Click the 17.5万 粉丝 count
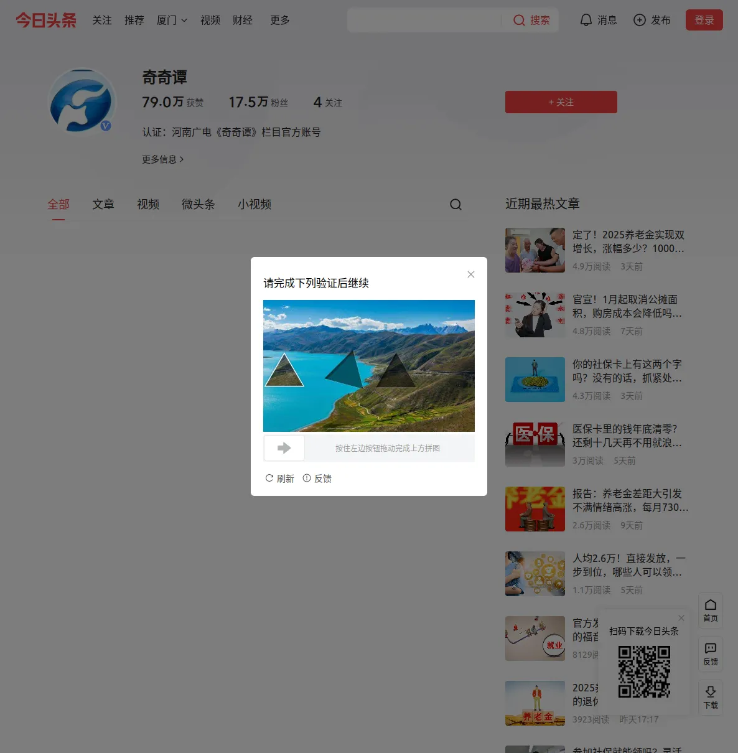Screen dimensions: 738x753 click(x=258, y=102)
